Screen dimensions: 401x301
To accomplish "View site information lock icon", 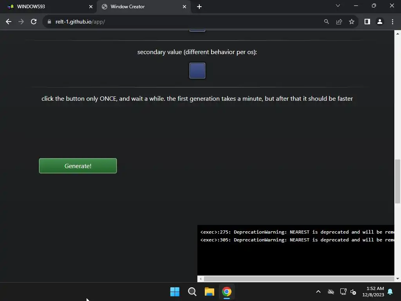I will (x=49, y=22).
